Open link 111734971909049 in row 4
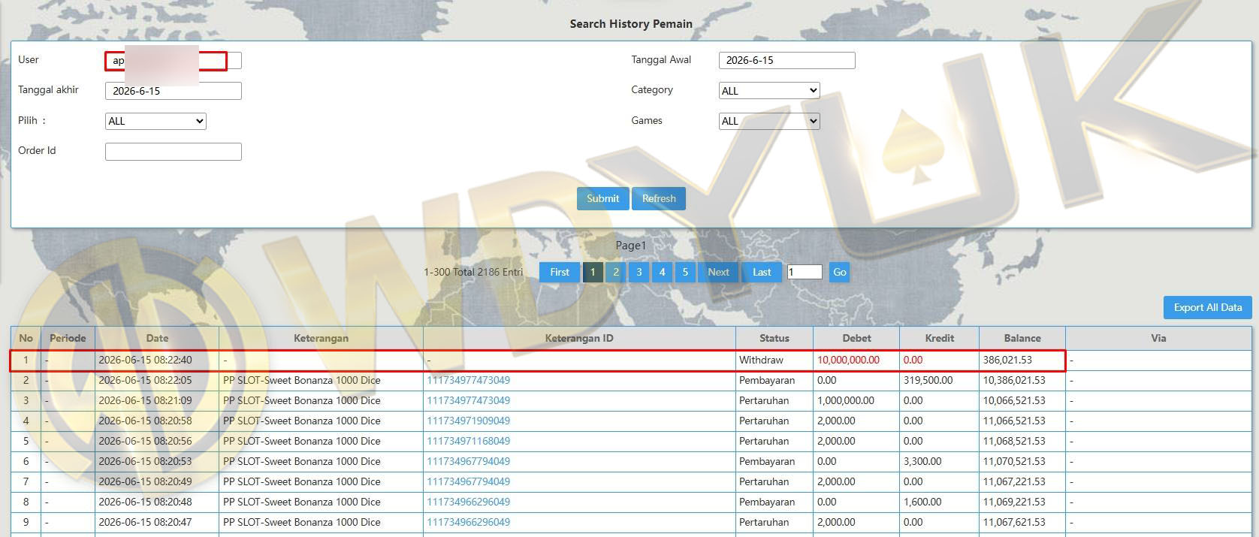This screenshot has width=1259, height=537. (468, 421)
